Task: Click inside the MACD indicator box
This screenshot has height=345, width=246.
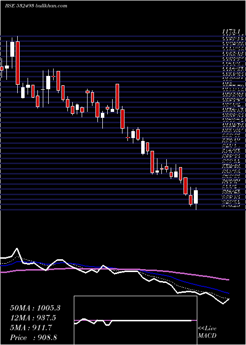Action: pyautogui.click(x=135, y=320)
